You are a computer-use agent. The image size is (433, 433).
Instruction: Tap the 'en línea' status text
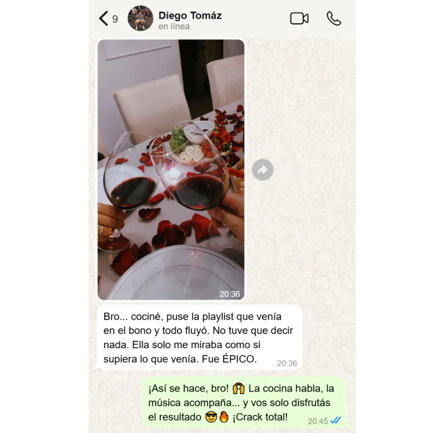174,27
